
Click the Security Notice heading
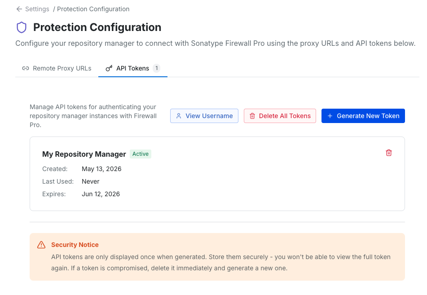tap(75, 245)
